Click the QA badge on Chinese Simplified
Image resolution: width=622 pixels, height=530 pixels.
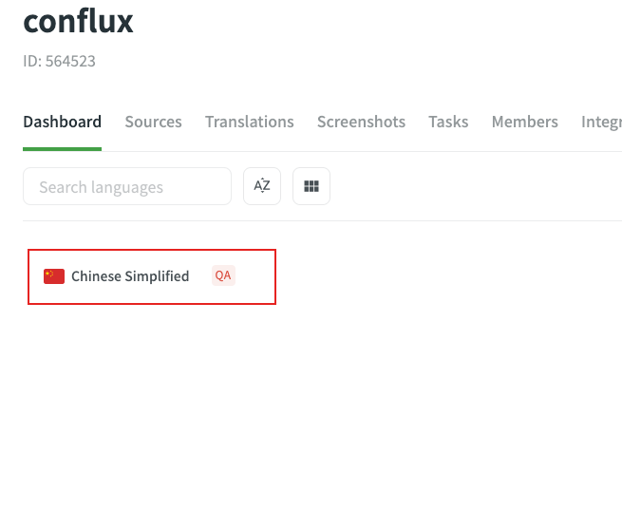tap(223, 275)
